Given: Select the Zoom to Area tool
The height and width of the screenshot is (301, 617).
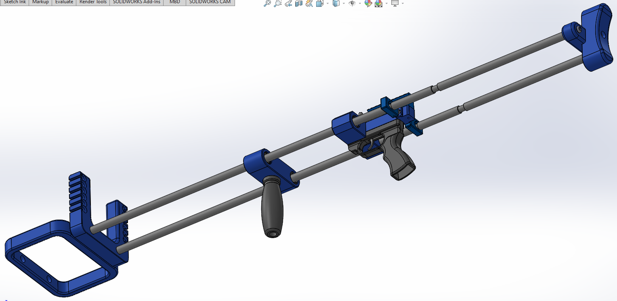Looking at the screenshot, I should [277, 3].
